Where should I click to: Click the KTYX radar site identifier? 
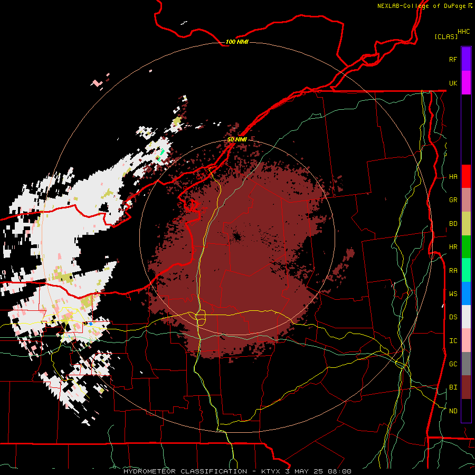point(270,471)
